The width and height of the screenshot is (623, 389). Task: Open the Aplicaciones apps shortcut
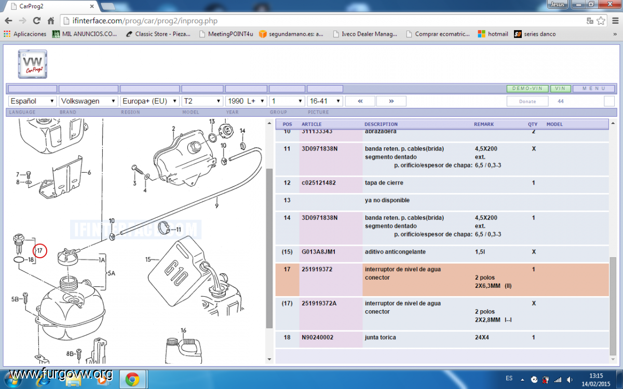coord(25,34)
